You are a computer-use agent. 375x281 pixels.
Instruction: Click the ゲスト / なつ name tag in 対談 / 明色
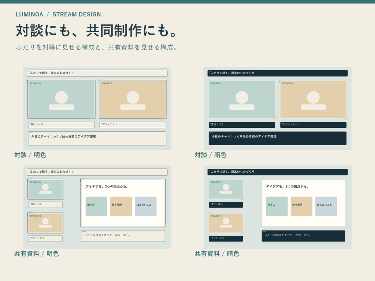(x=133, y=125)
